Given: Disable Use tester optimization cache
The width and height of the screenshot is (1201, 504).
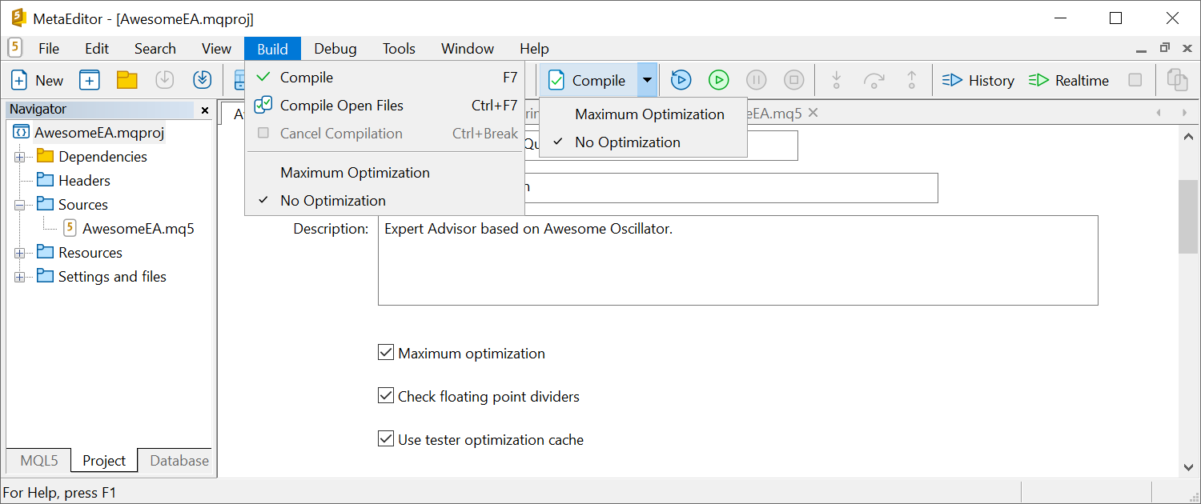Looking at the screenshot, I should (386, 439).
